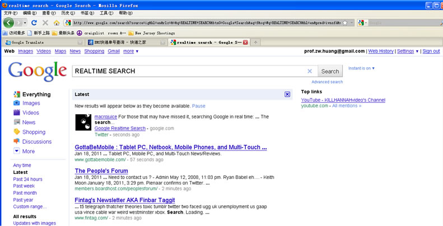Toggle the Instant is on setting
The image size is (443, 226).
(361, 68)
